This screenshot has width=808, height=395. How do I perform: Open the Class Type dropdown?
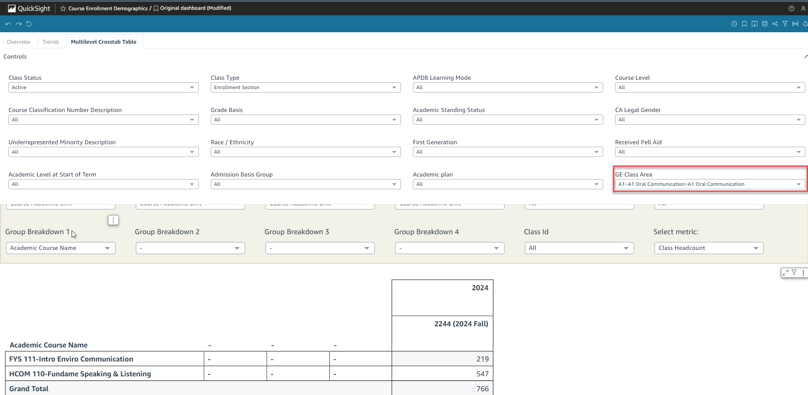pyautogui.click(x=306, y=87)
